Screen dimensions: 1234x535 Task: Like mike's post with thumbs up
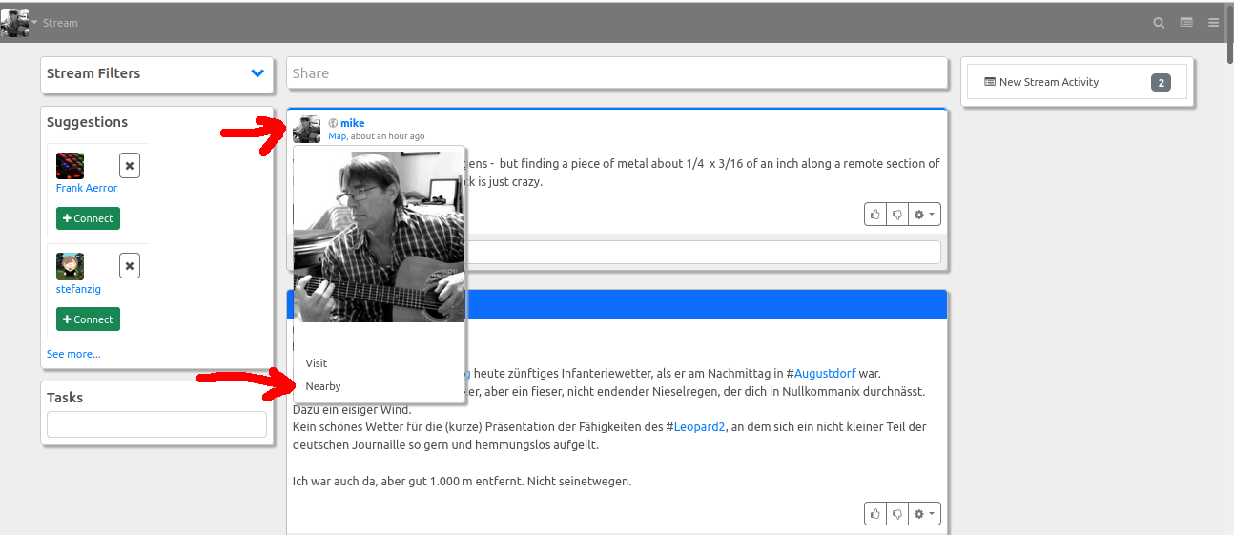coord(874,215)
